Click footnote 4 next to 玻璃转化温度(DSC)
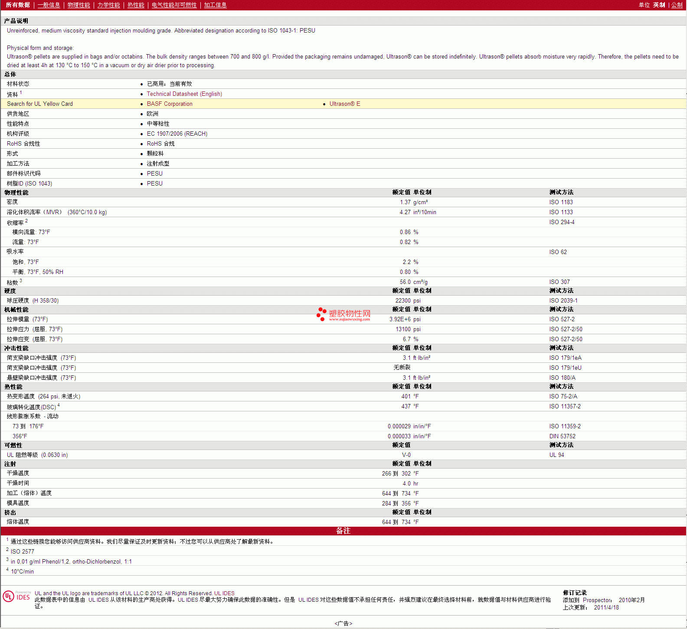 (59, 405)
